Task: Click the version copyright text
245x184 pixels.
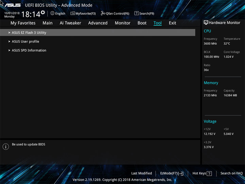Action: click(122, 180)
